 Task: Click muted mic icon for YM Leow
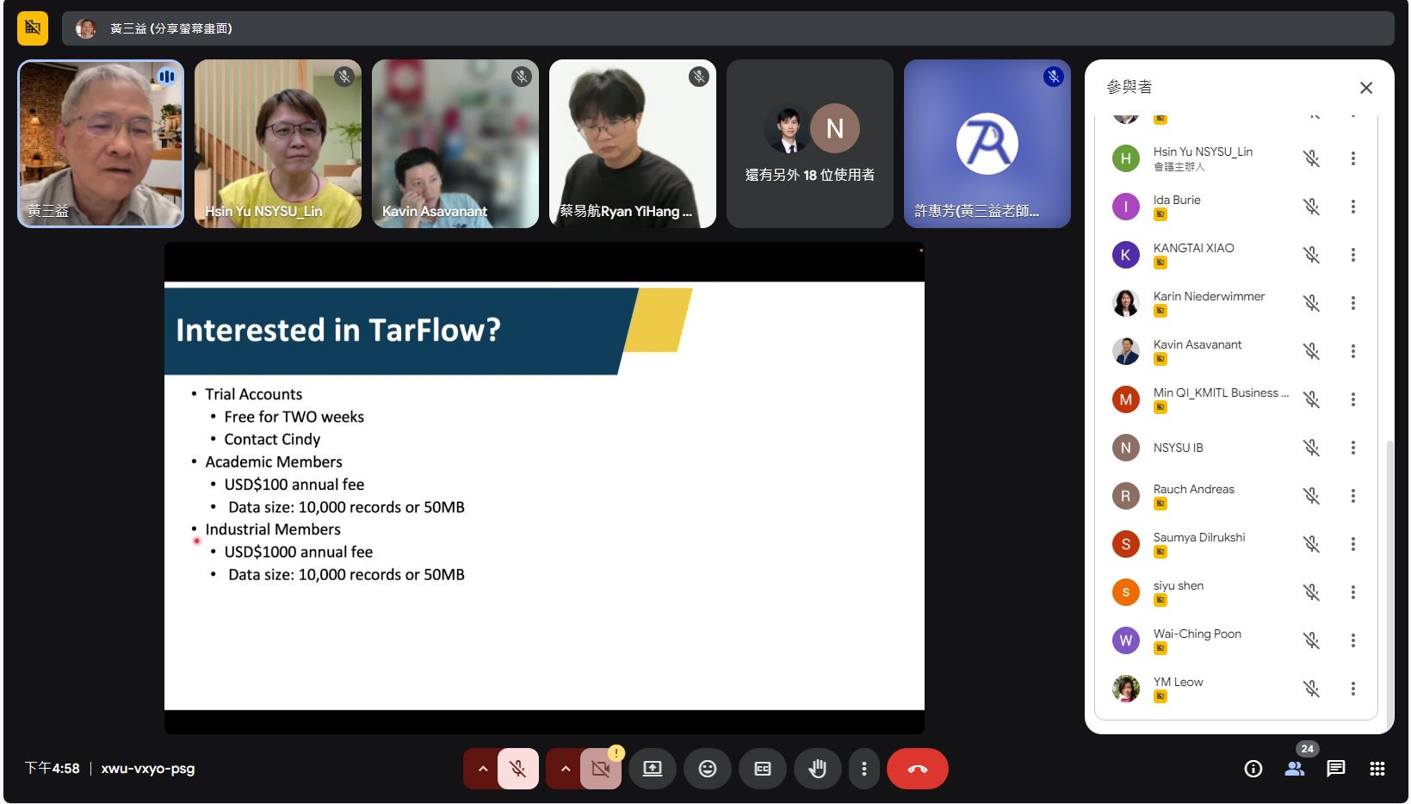[1312, 689]
